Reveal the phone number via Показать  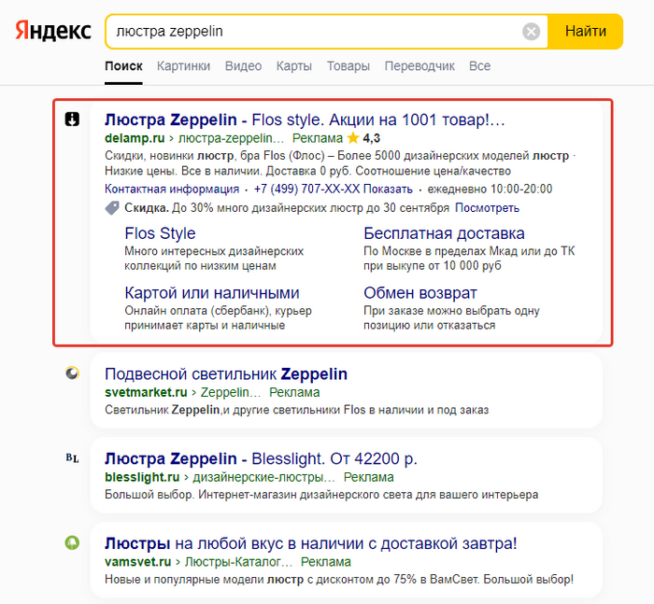click(381, 189)
